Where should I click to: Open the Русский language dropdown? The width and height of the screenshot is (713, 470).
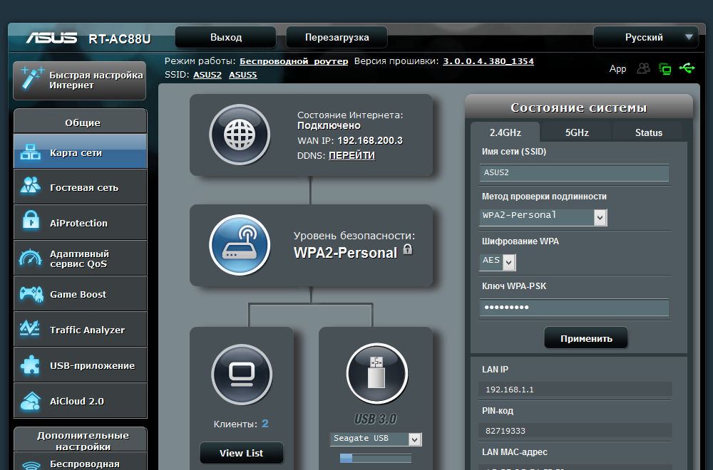point(645,37)
